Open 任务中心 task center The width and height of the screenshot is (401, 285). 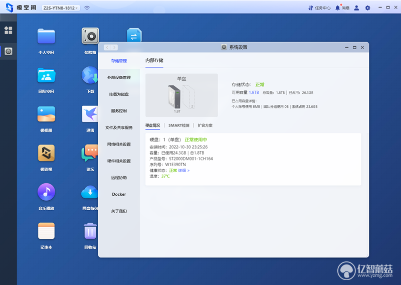(319, 8)
